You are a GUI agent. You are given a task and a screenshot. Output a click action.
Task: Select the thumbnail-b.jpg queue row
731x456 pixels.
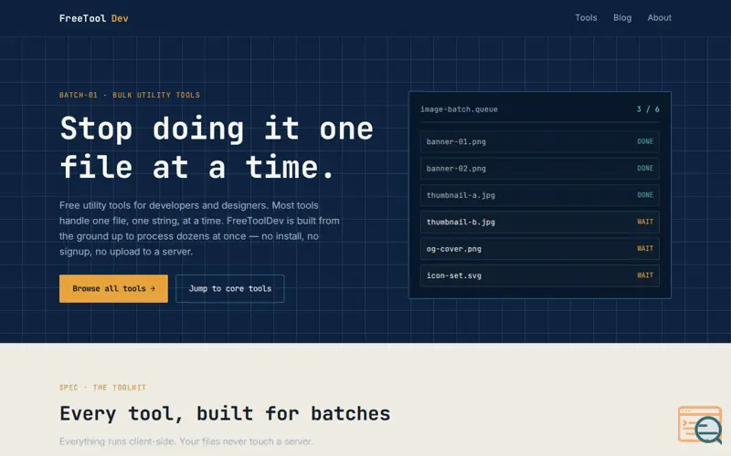tap(539, 222)
